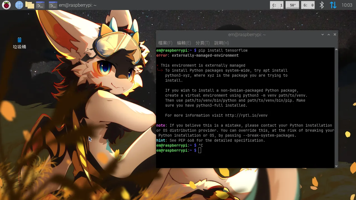Click the 'python3 -m venv path/to/venv' text
The width and height of the screenshot is (356, 200).
275,96
